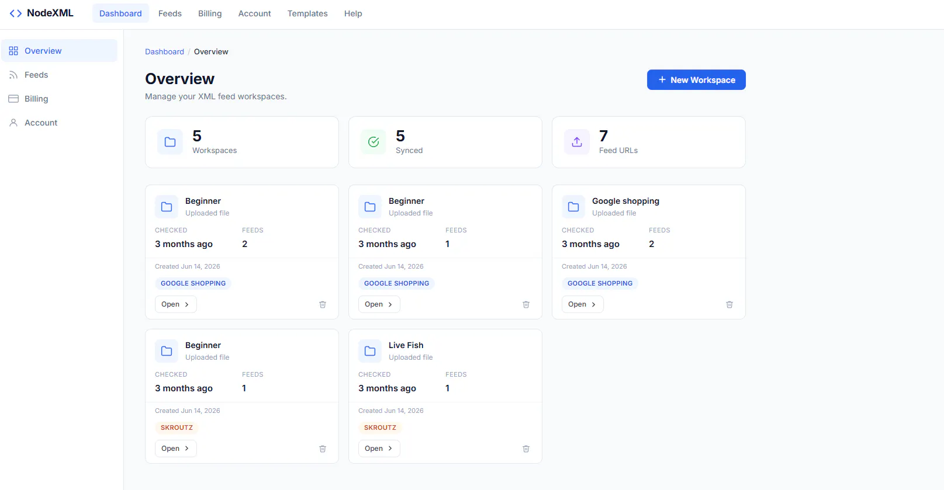Click the Feed URLs upload icon
The height and width of the screenshot is (490, 944).
pos(577,142)
